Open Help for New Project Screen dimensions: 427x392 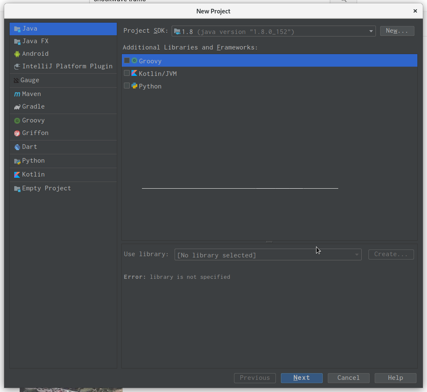[x=396, y=378]
